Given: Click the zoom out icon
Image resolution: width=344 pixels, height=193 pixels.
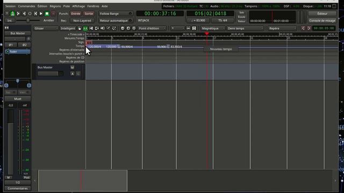Looking at the screenshot, I should pos(123,28).
